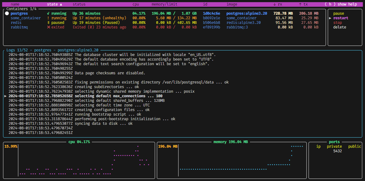Click postgres cpu value 04.17% in the table
365x181 pixels.
[139, 13]
